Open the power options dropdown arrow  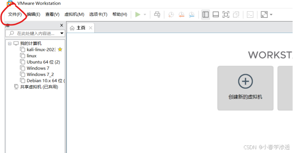(x=145, y=14)
